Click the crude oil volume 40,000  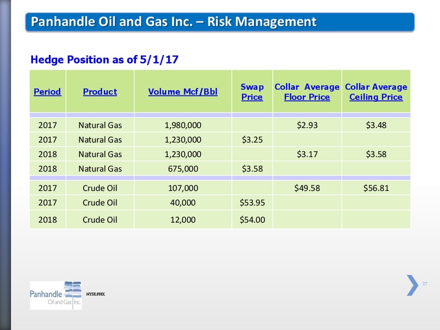point(183,202)
